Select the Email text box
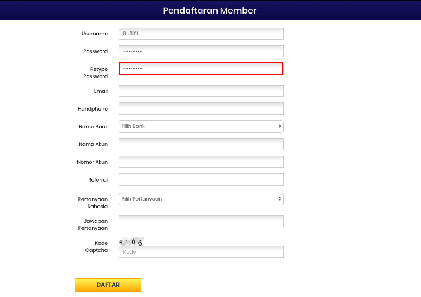Viewport: 421px width, 297px height. (201, 91)
